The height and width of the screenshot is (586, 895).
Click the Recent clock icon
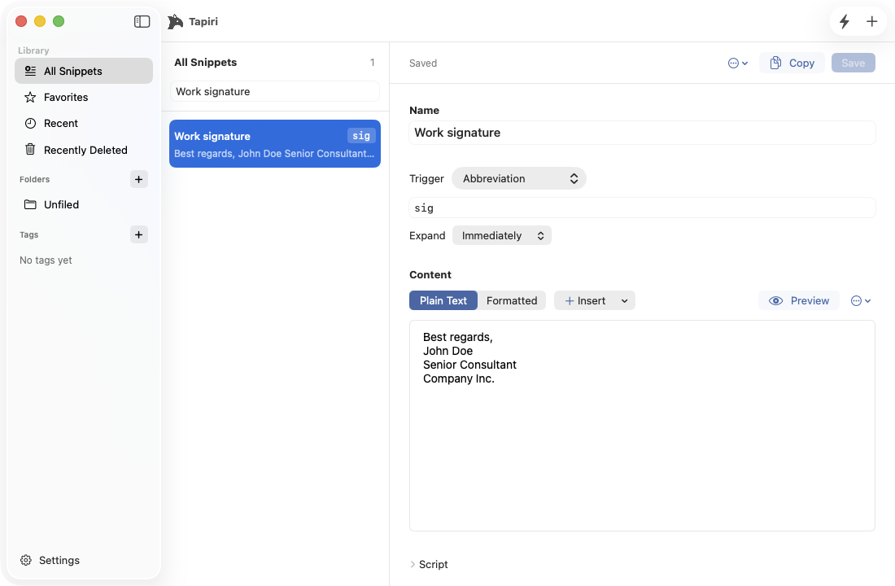click(x=30, y=124)
